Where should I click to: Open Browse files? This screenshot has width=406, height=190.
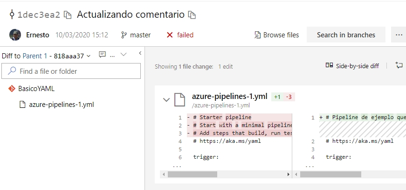pos(276,35)
